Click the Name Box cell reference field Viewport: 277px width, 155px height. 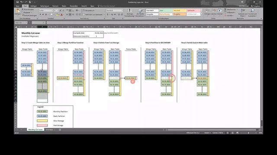tap(21, 23)
